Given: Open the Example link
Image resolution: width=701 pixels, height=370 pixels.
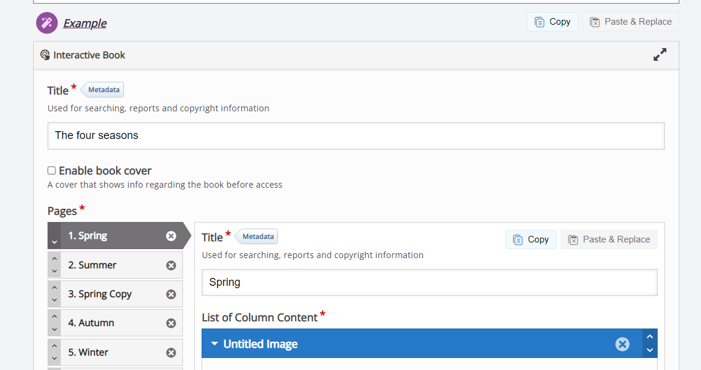Looking at the screenshot, I should pyautogui.click(x=85, y=23).
